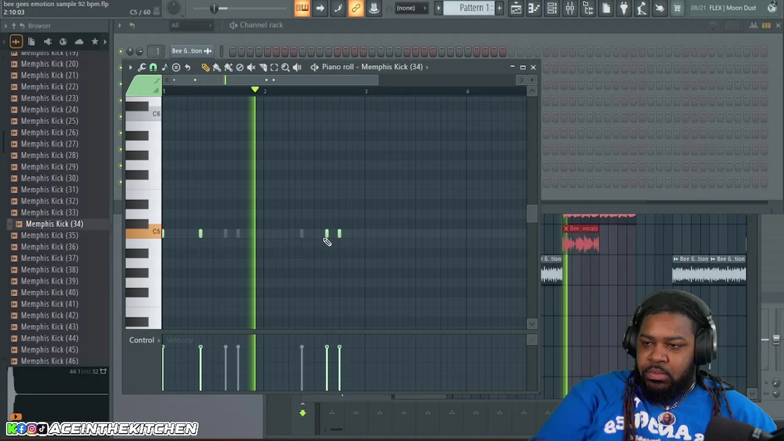Click the round knob in the top toolbar
Screen dimensions: 784x441
173,7
